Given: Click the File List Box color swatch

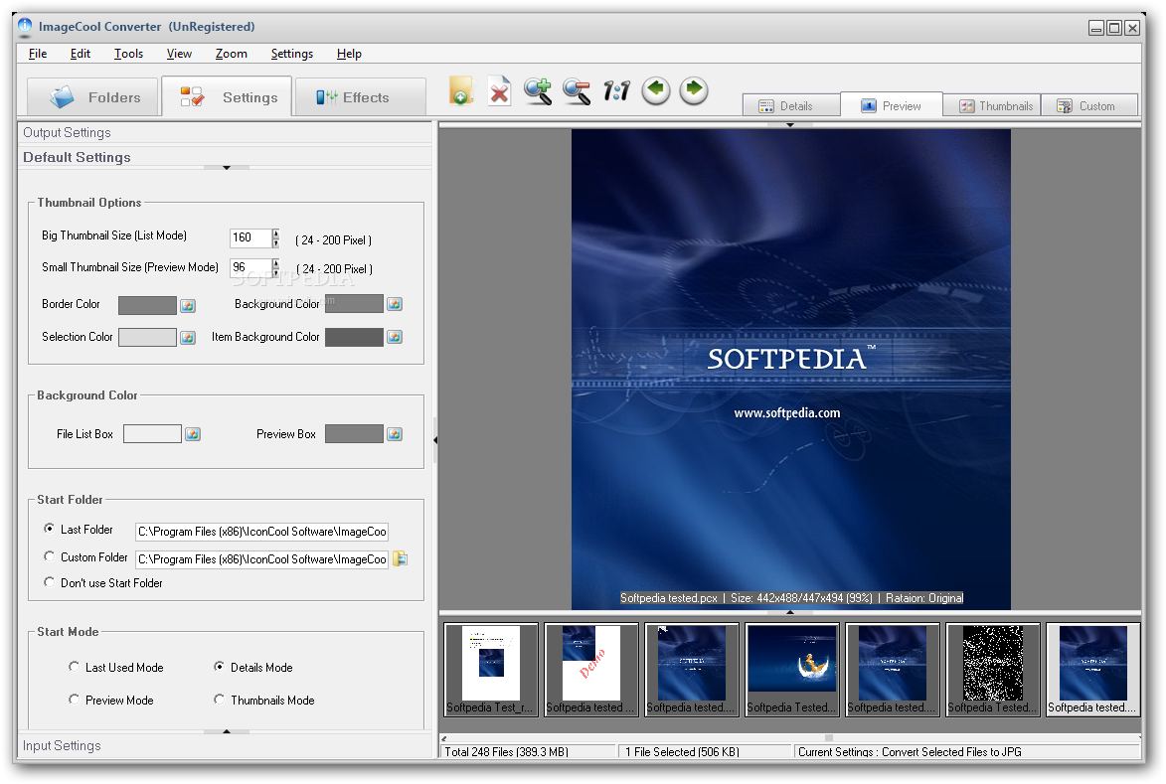Looking at the screenshot, I should point(152,434).
